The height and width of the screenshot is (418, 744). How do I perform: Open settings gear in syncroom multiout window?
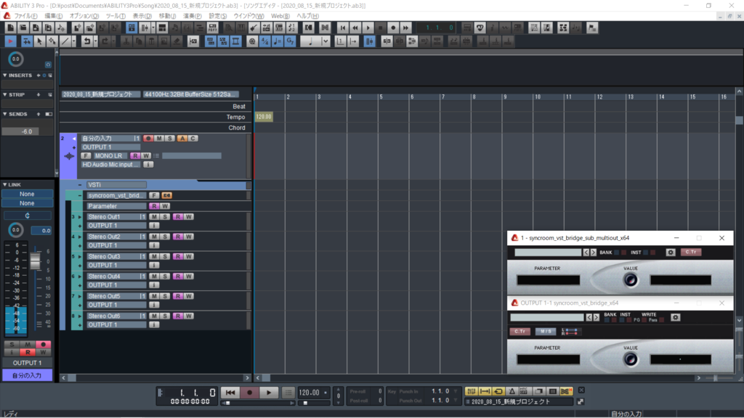point(671,253)
